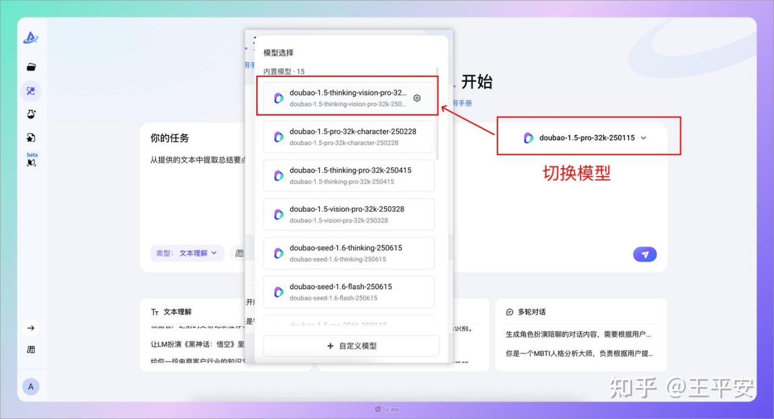The height and width of the screenshot is (419, 774).
Task: Open the 类型: 文本理解 type dropdown
Action: pos(187,253)
